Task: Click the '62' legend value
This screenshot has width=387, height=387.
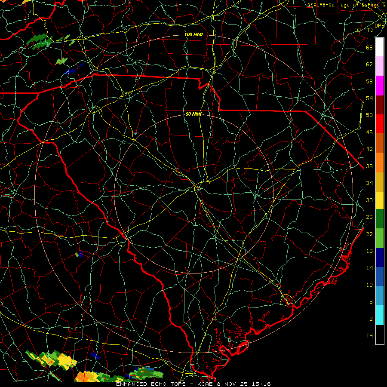Action: tap(369, 64)
